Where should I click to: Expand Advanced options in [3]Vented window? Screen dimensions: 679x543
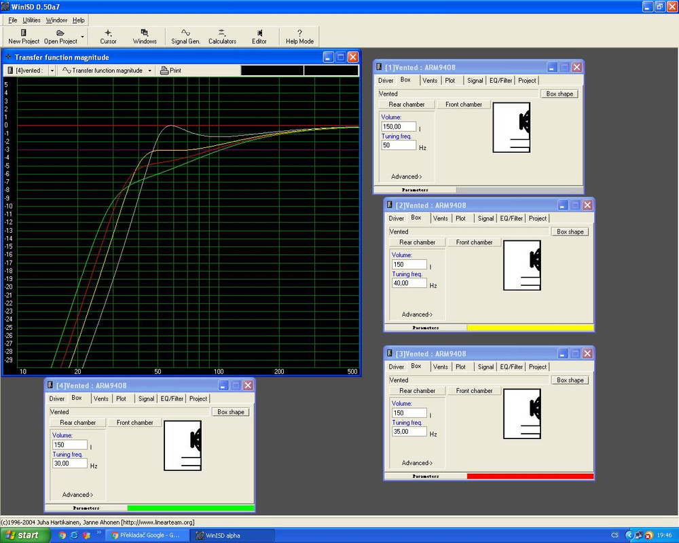[417, 463]
